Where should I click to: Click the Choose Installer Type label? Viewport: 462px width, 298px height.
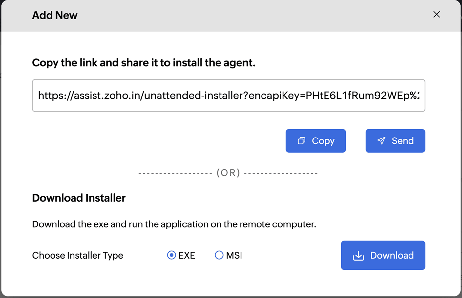point(77,255)
